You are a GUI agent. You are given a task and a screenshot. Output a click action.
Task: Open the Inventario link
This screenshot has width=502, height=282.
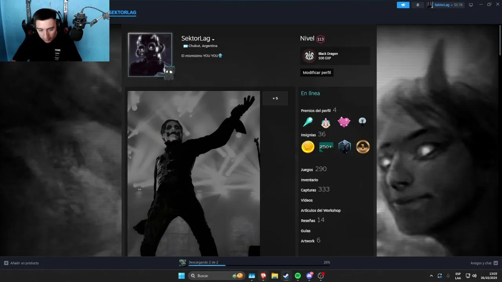309,180
